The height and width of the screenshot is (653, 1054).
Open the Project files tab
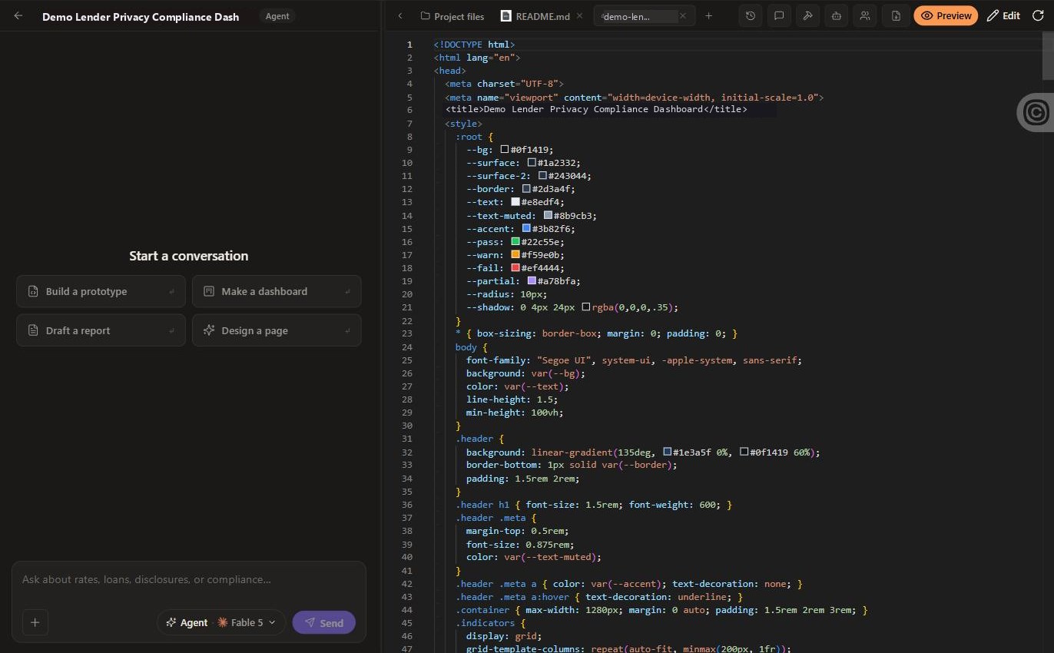point(452,16)
